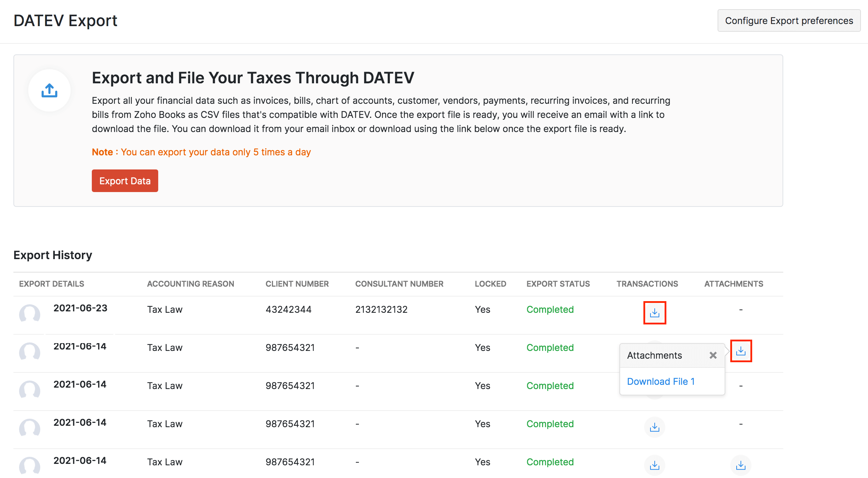This screenshot has width=868, height=478.
Task: Click the avatar in the fourth export row
Action: coord(30,428)
